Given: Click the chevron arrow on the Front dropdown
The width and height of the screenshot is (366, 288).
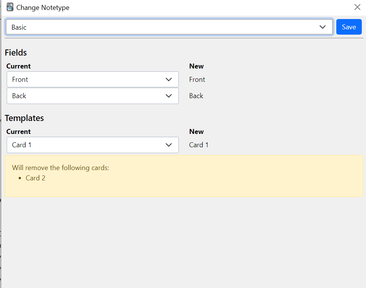Looking at the screenshot, I should coord(169,80).
